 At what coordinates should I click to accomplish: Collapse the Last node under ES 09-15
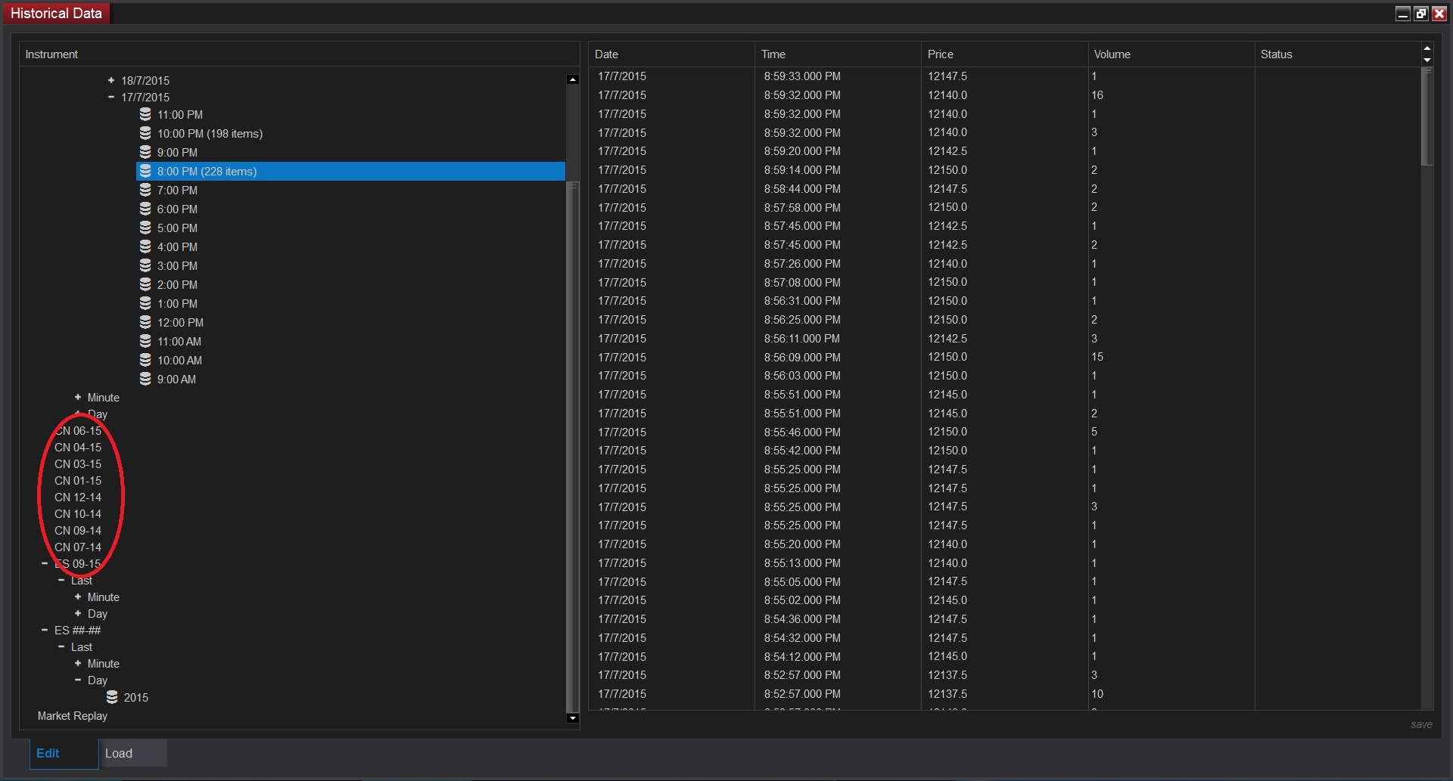pos(61,580)
